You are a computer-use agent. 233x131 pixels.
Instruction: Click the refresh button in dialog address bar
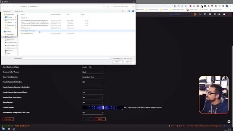(108, 7)
